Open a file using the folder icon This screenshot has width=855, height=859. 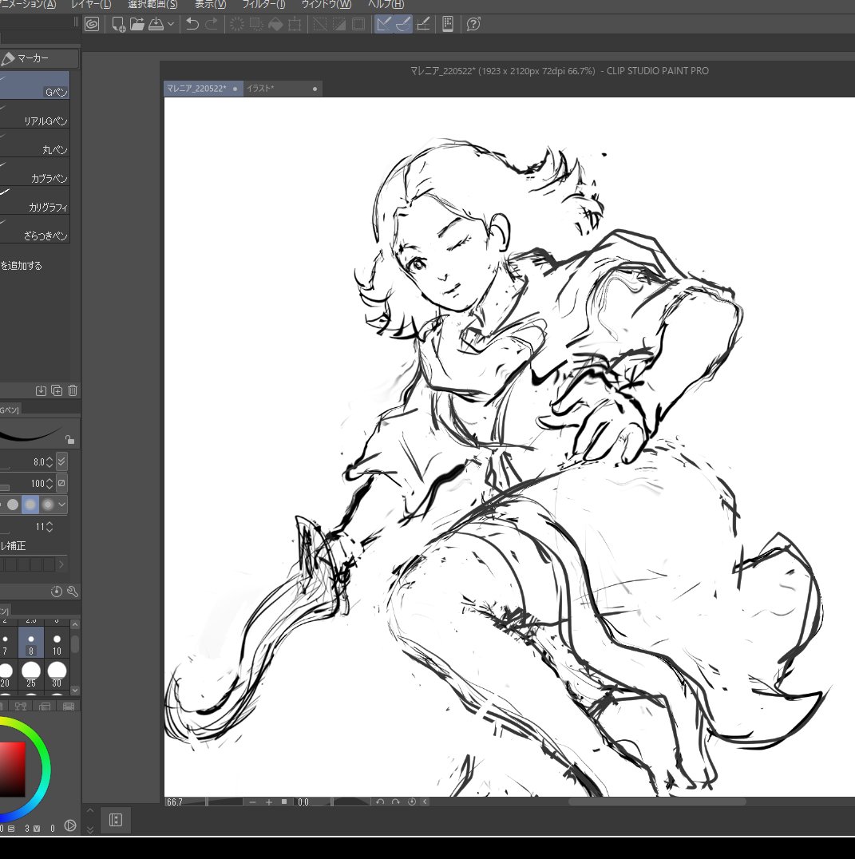[x=137, y=24]
